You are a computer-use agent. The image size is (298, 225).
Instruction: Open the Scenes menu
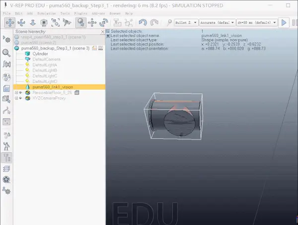coord(115,13)
